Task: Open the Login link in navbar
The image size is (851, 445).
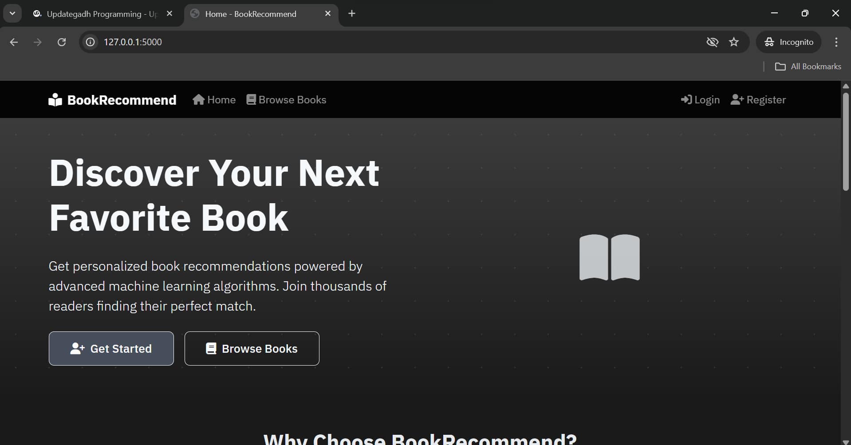Action: [700, 100]
